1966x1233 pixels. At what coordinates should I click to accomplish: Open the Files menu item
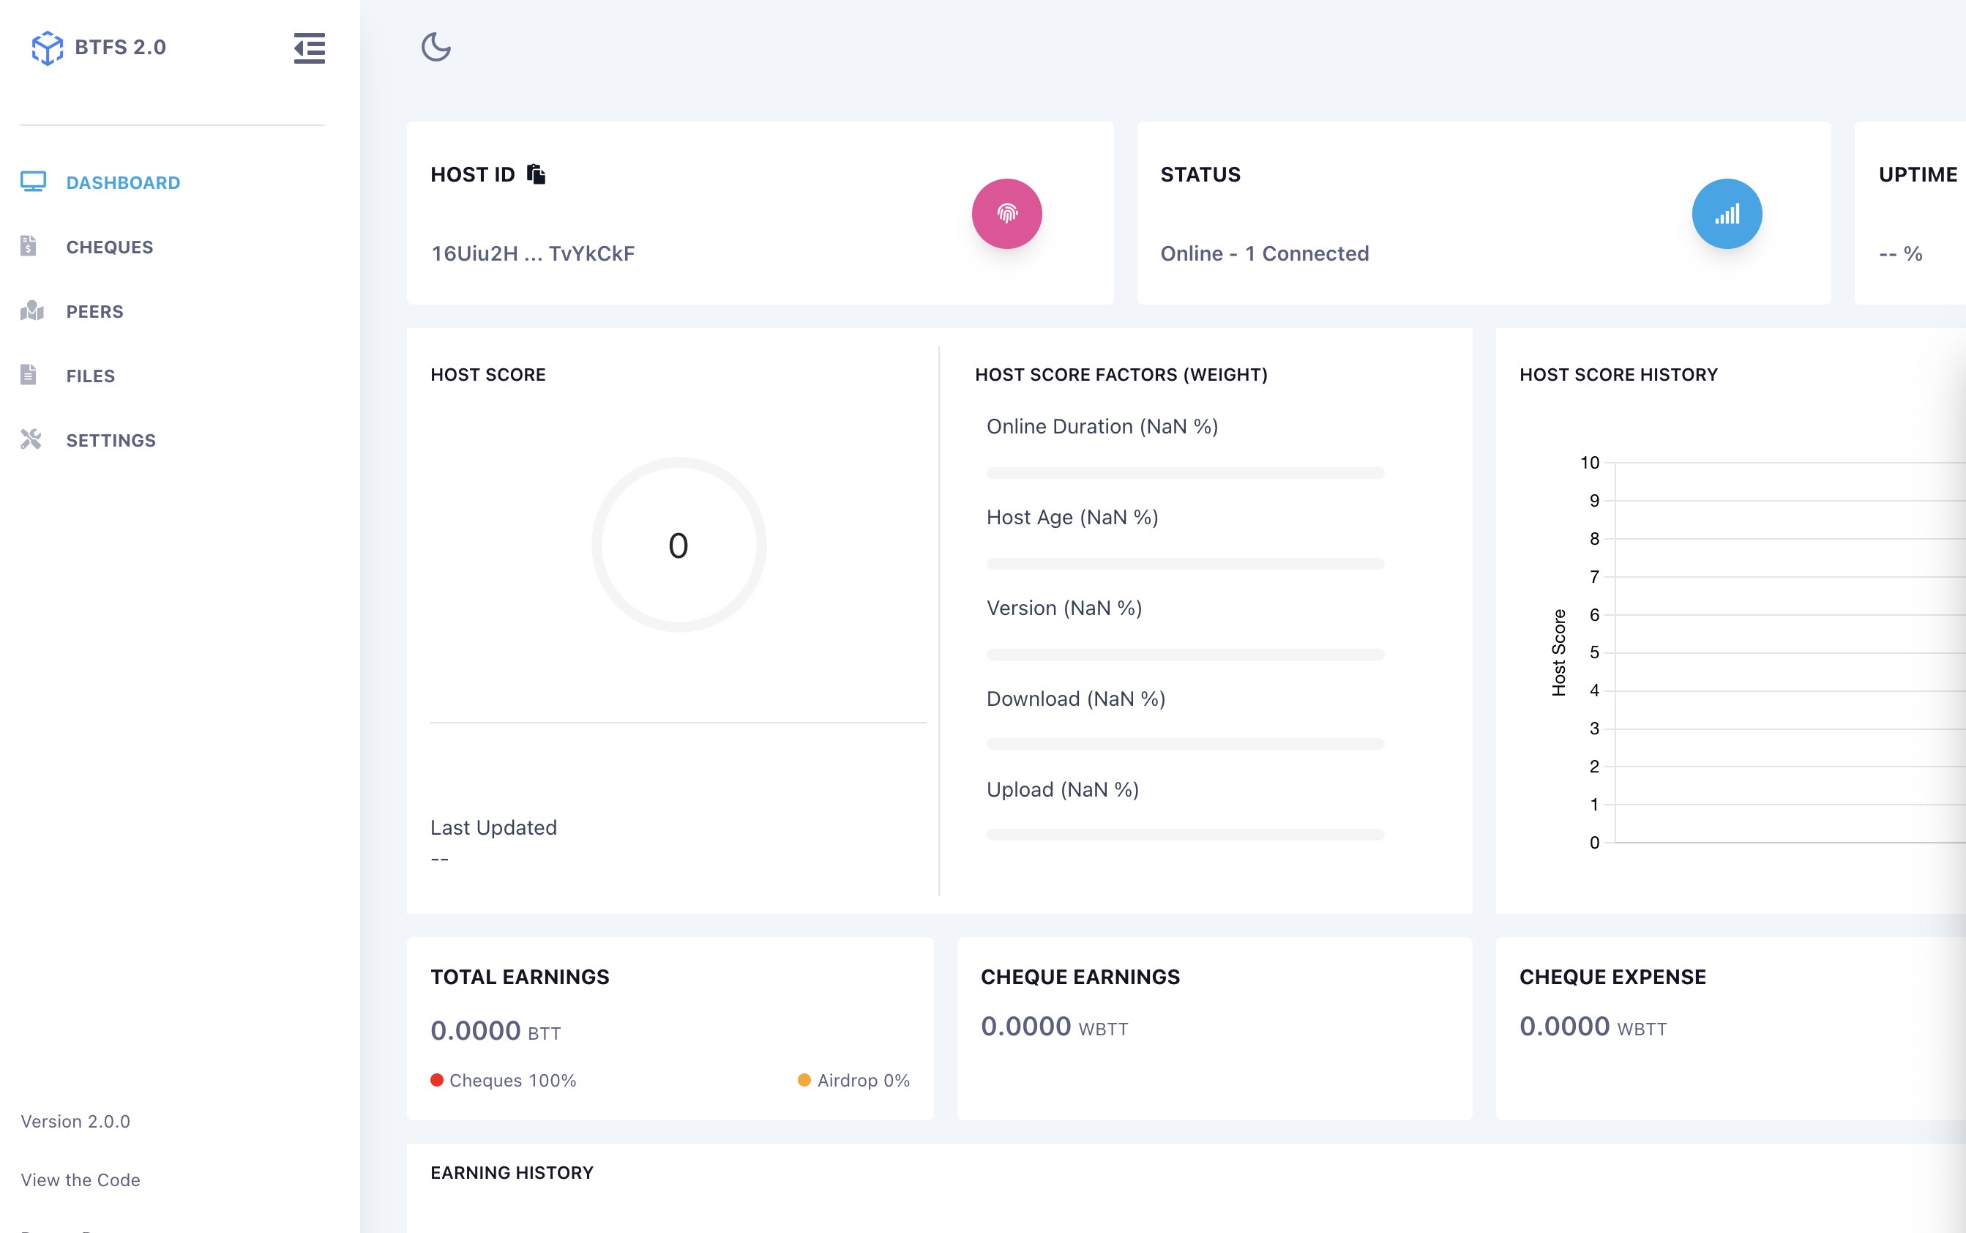(91, 376)
